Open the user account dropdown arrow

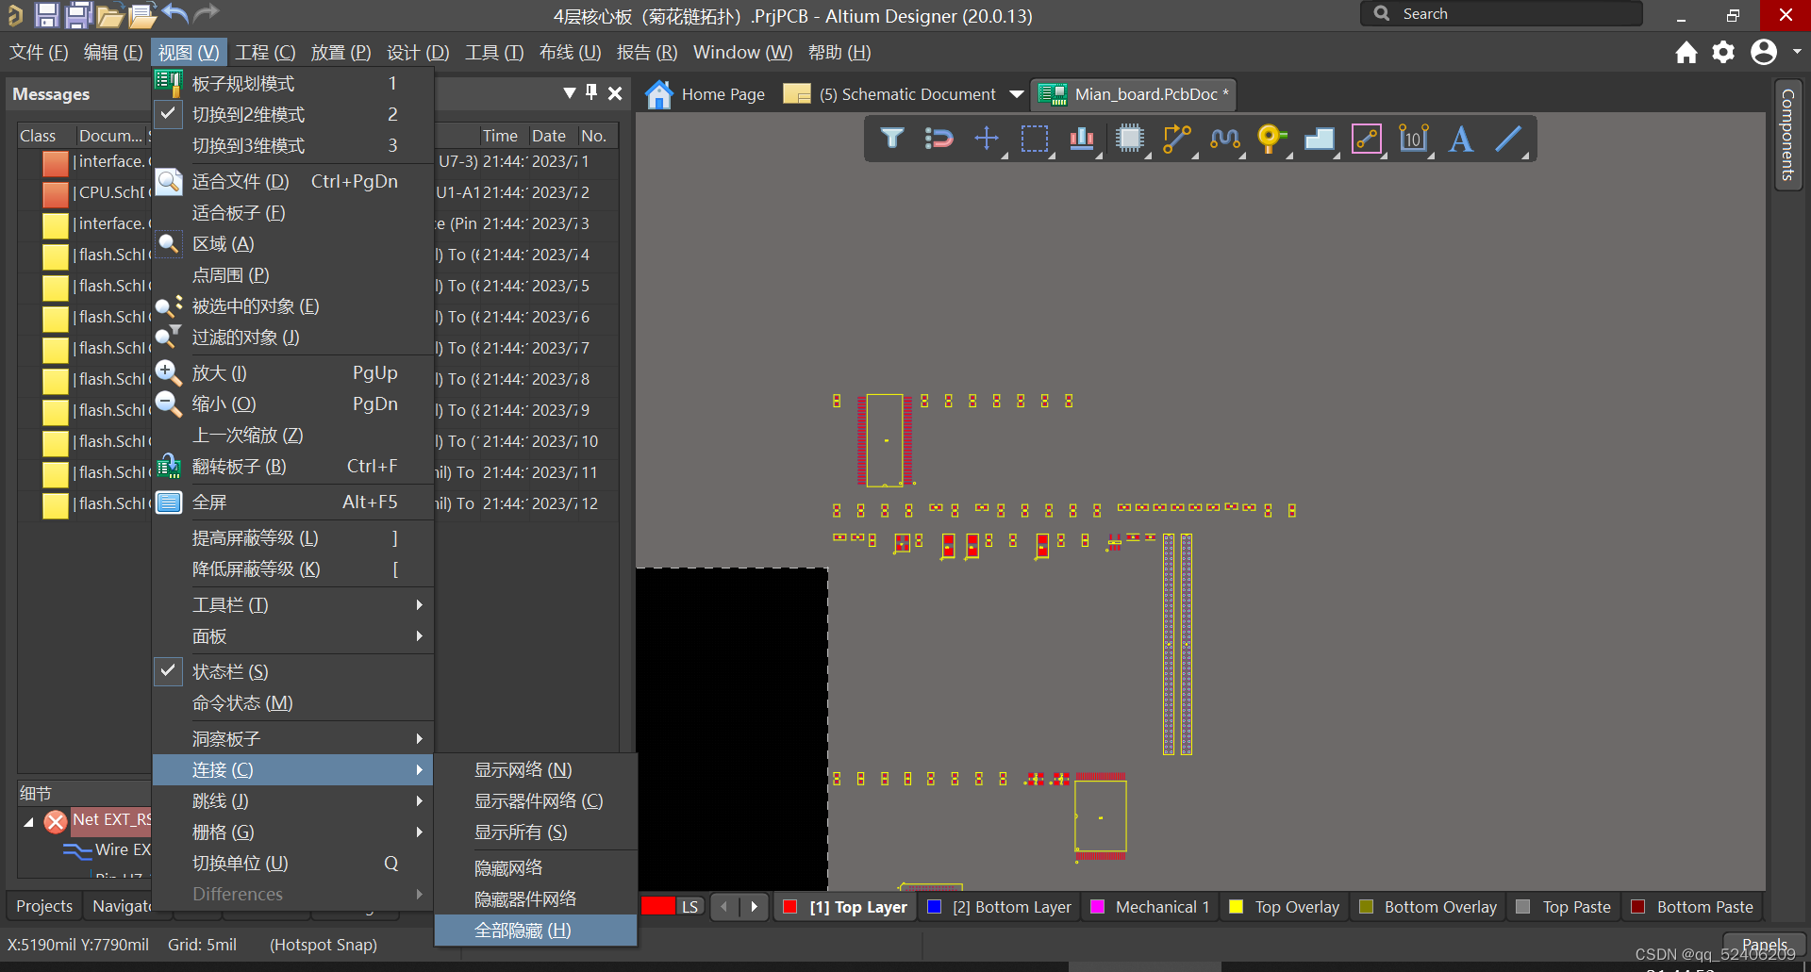(x=1797, y=52)
